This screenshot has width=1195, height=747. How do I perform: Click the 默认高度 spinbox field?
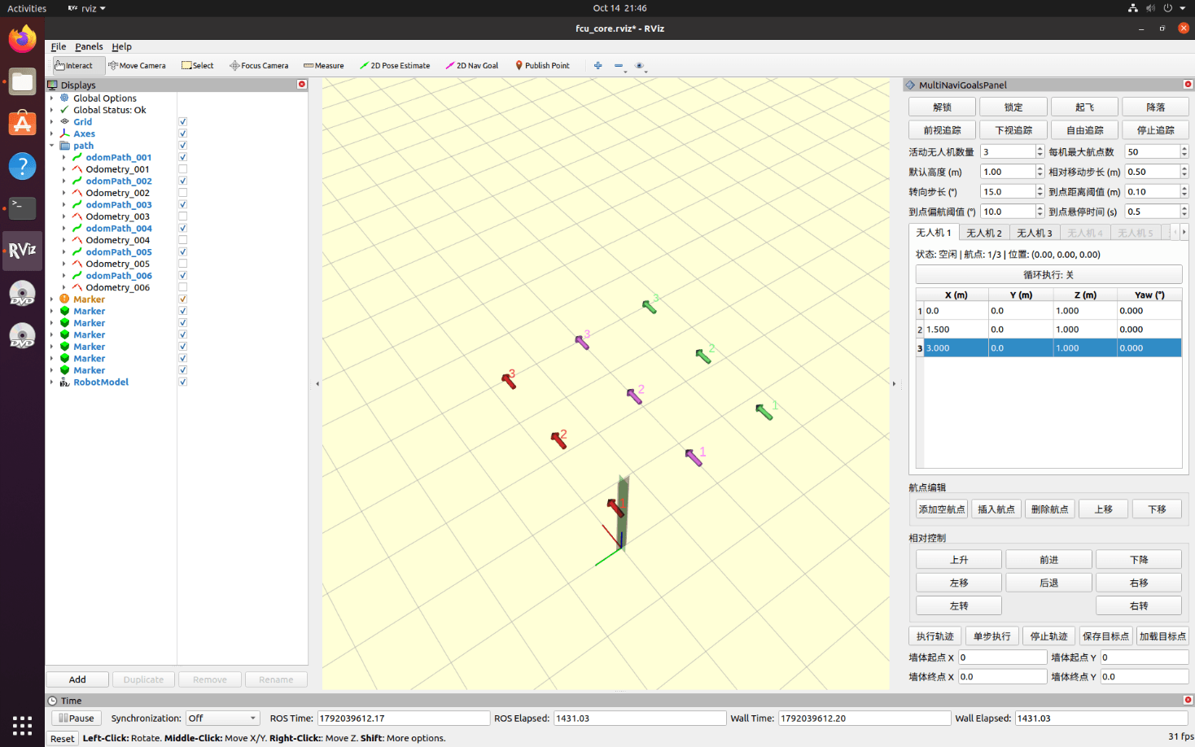click(x=1012, y=172)
